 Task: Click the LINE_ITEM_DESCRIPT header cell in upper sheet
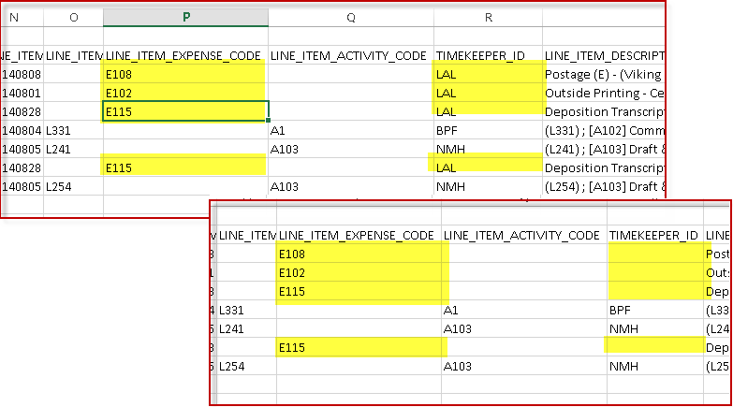604,55
